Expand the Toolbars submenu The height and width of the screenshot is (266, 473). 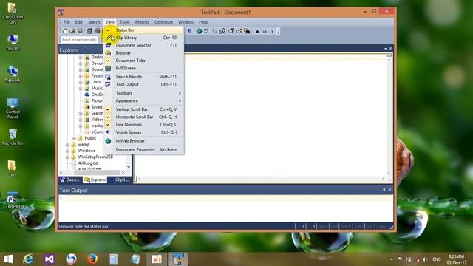pos(143,93)
